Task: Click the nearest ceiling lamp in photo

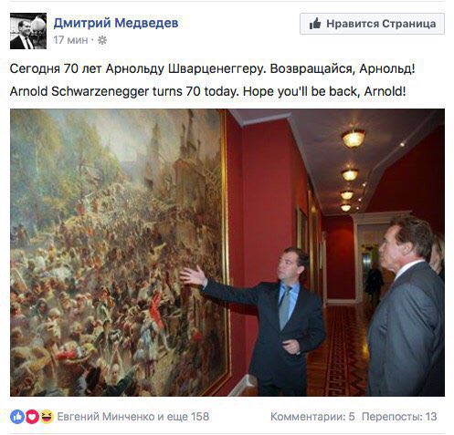Action: coord(354,139)
